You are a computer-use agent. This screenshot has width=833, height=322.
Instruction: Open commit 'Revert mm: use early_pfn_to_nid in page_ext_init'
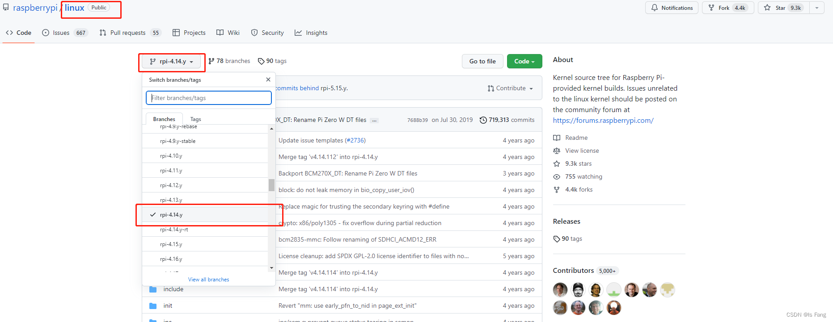click(x=347, y=306)
